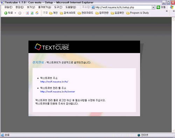
Task: Close the Internet Explorer window
Action: coord(173,2)
